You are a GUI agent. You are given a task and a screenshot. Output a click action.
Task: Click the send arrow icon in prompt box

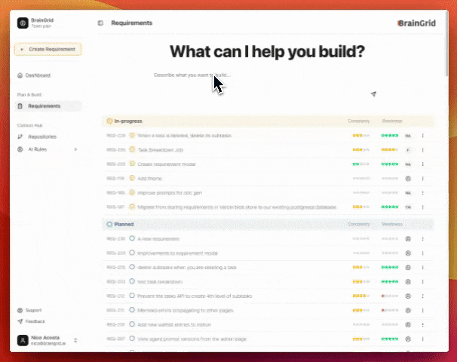(373, 94)
